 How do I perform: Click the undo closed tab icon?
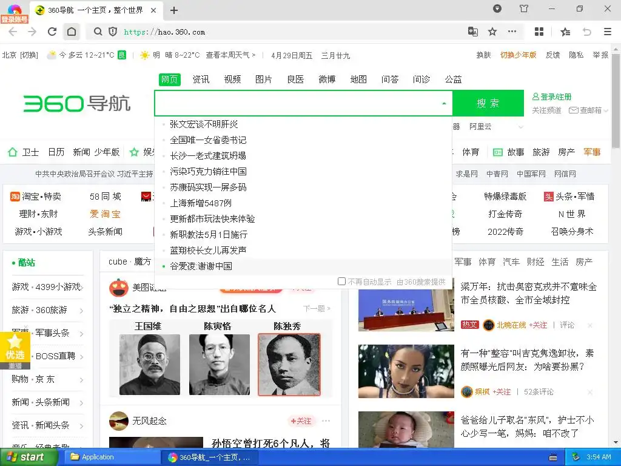coord(587,32)
